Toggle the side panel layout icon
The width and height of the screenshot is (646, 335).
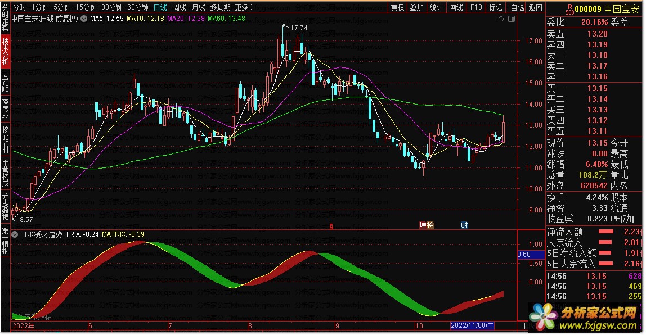512,19
